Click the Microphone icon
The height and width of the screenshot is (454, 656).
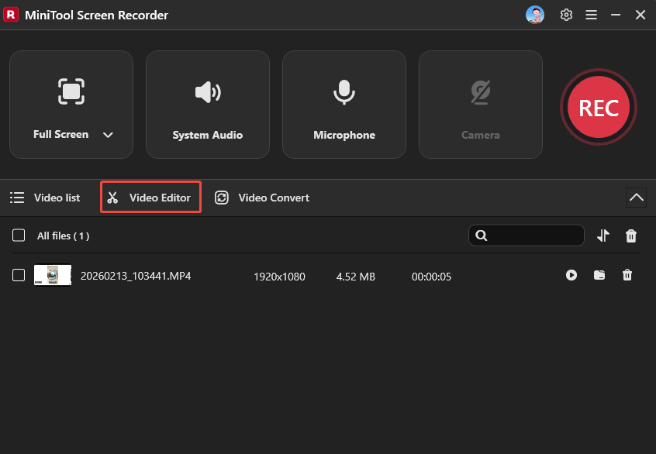click(x=344, y=91)
